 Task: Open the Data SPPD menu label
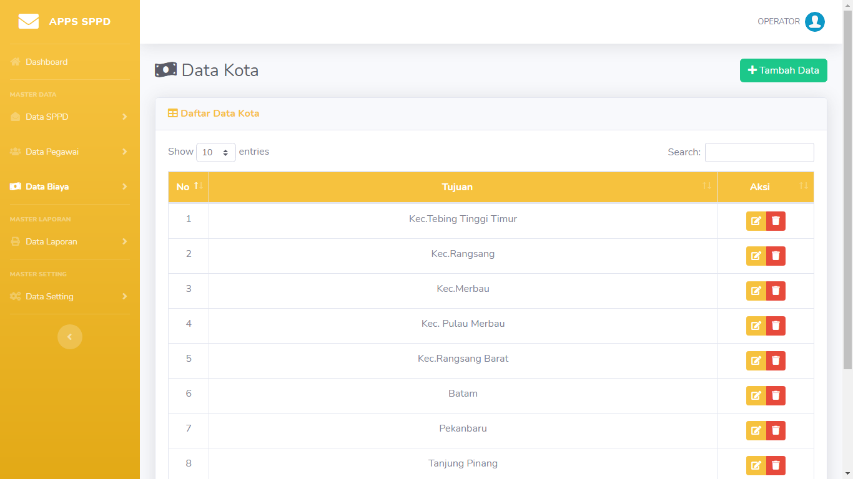(47, 117)
